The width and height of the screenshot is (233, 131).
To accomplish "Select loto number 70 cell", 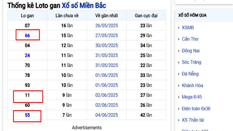I will tap(27, 65).
